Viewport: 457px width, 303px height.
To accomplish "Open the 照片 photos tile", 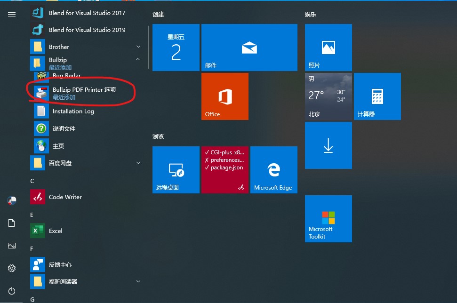I will point(329,48).
